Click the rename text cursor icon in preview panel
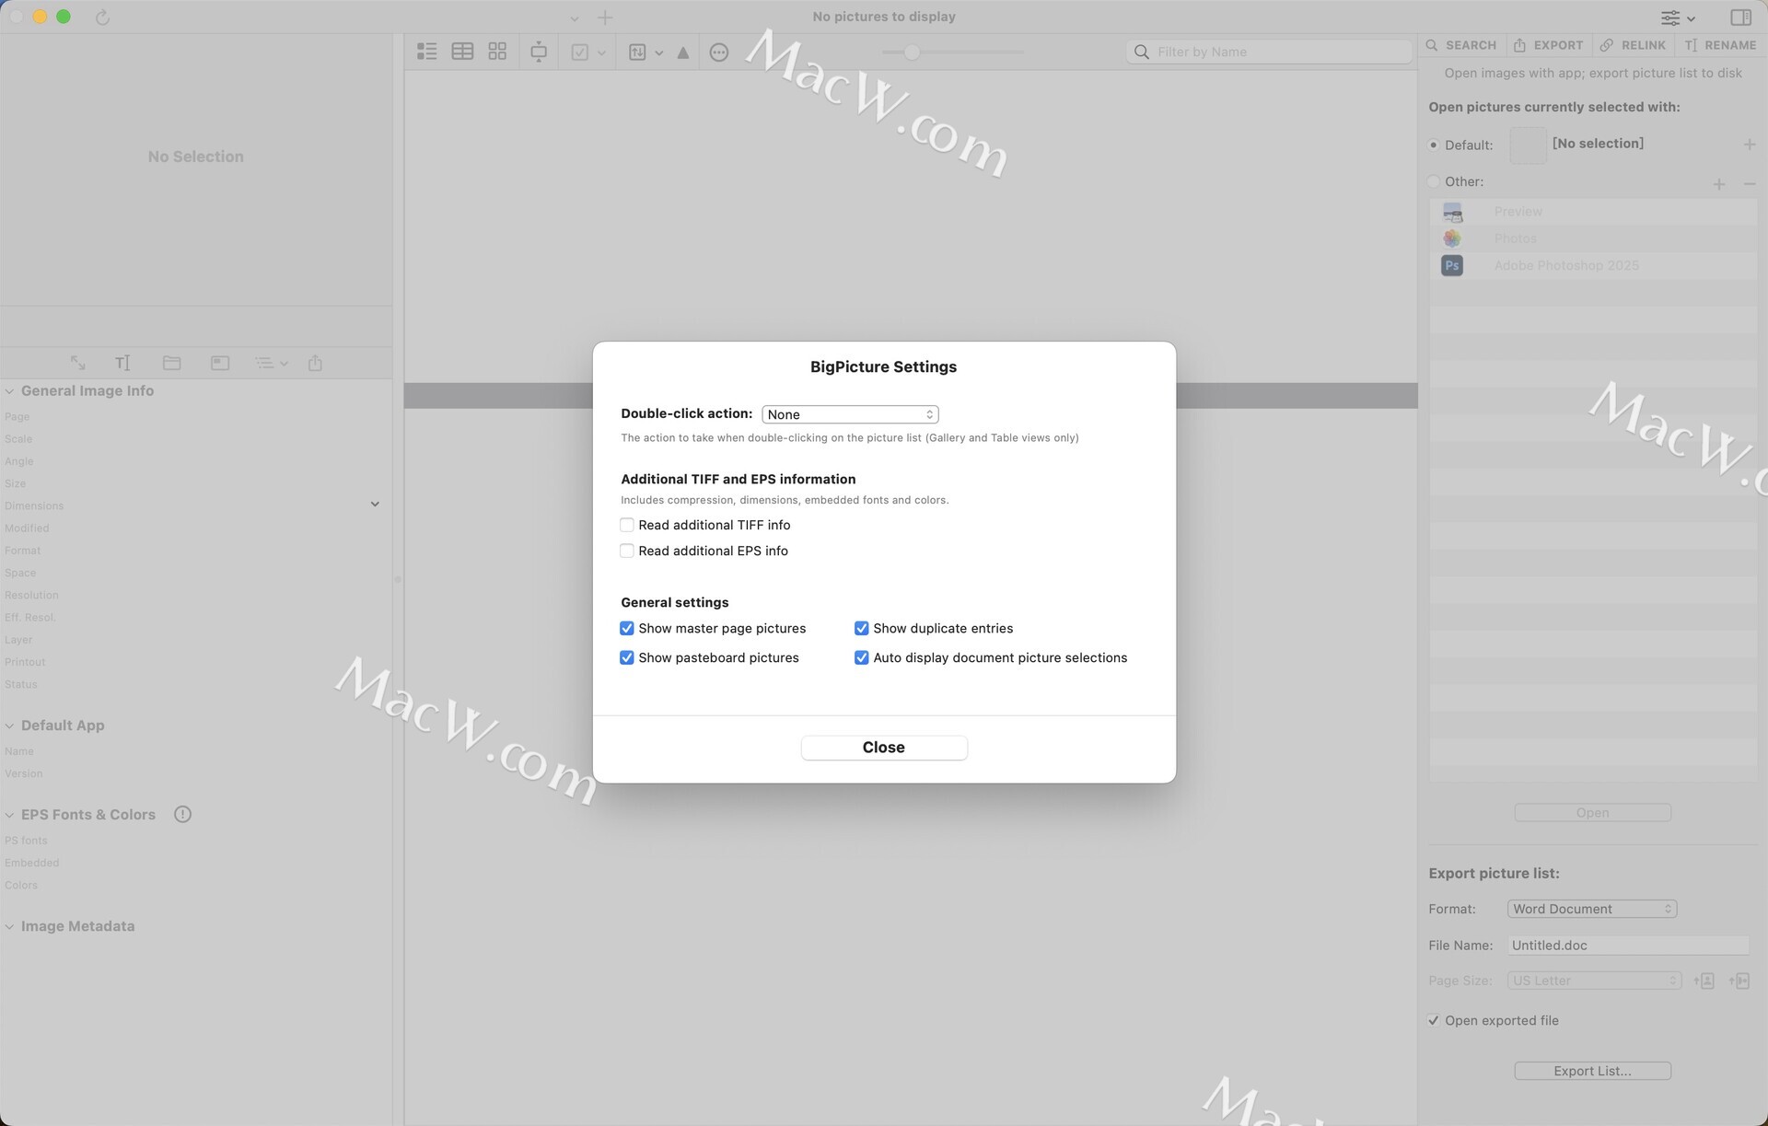Image resolution: width=1768 pixels, height=1126 pixels. 122,363
